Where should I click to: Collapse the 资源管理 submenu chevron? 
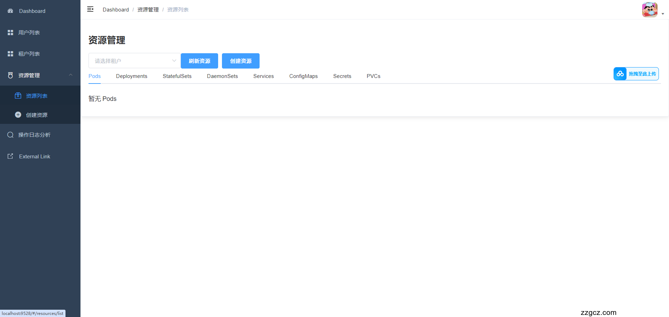click(71, 75)
